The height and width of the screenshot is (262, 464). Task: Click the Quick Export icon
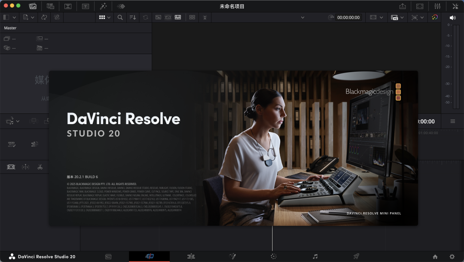pyautogui.click(x=402, y=6)
